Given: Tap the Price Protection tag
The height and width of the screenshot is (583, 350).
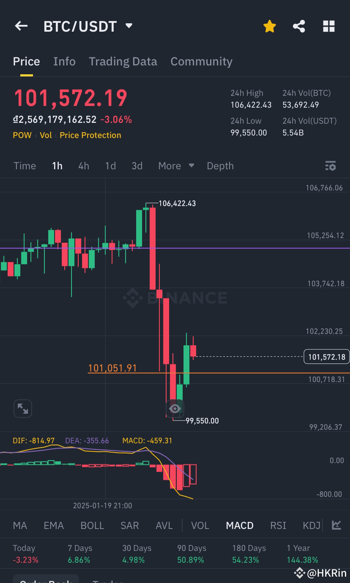Looking at the screenshot, I should pyautogui.click(x=90, y=135).
